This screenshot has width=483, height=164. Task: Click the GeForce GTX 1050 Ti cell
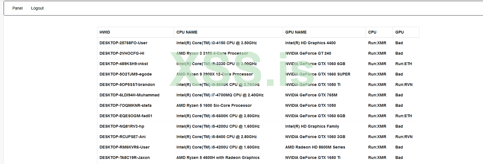pyautogui.click(x=313, y=85)
